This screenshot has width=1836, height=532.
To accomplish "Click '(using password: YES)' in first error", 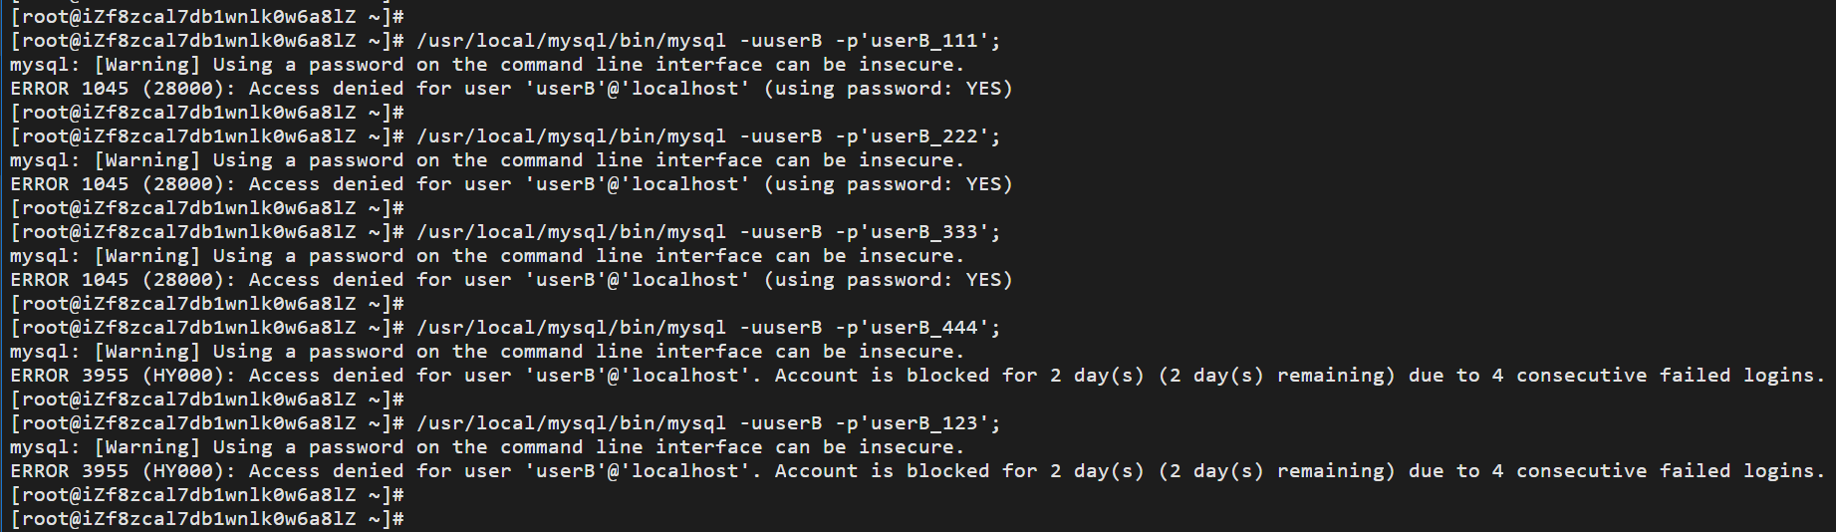I will 888,89.
